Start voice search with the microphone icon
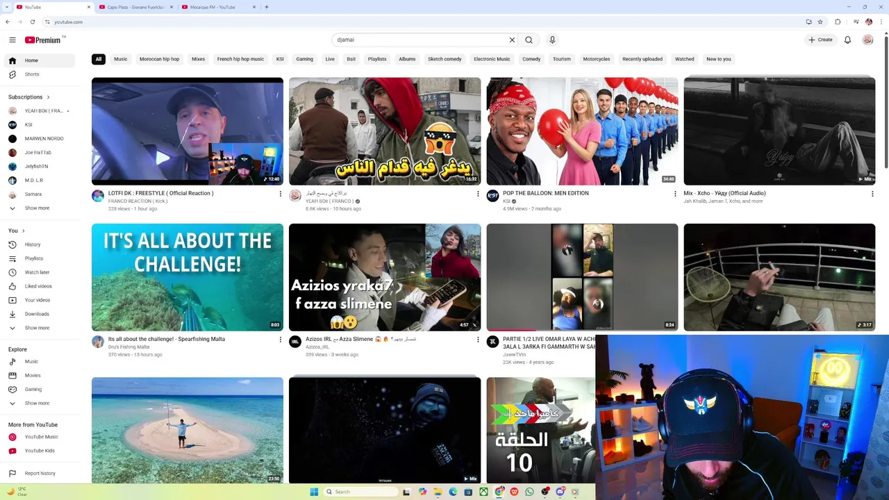Image resolution: width=889 pixels, height=500 pixels. (552, 40)
